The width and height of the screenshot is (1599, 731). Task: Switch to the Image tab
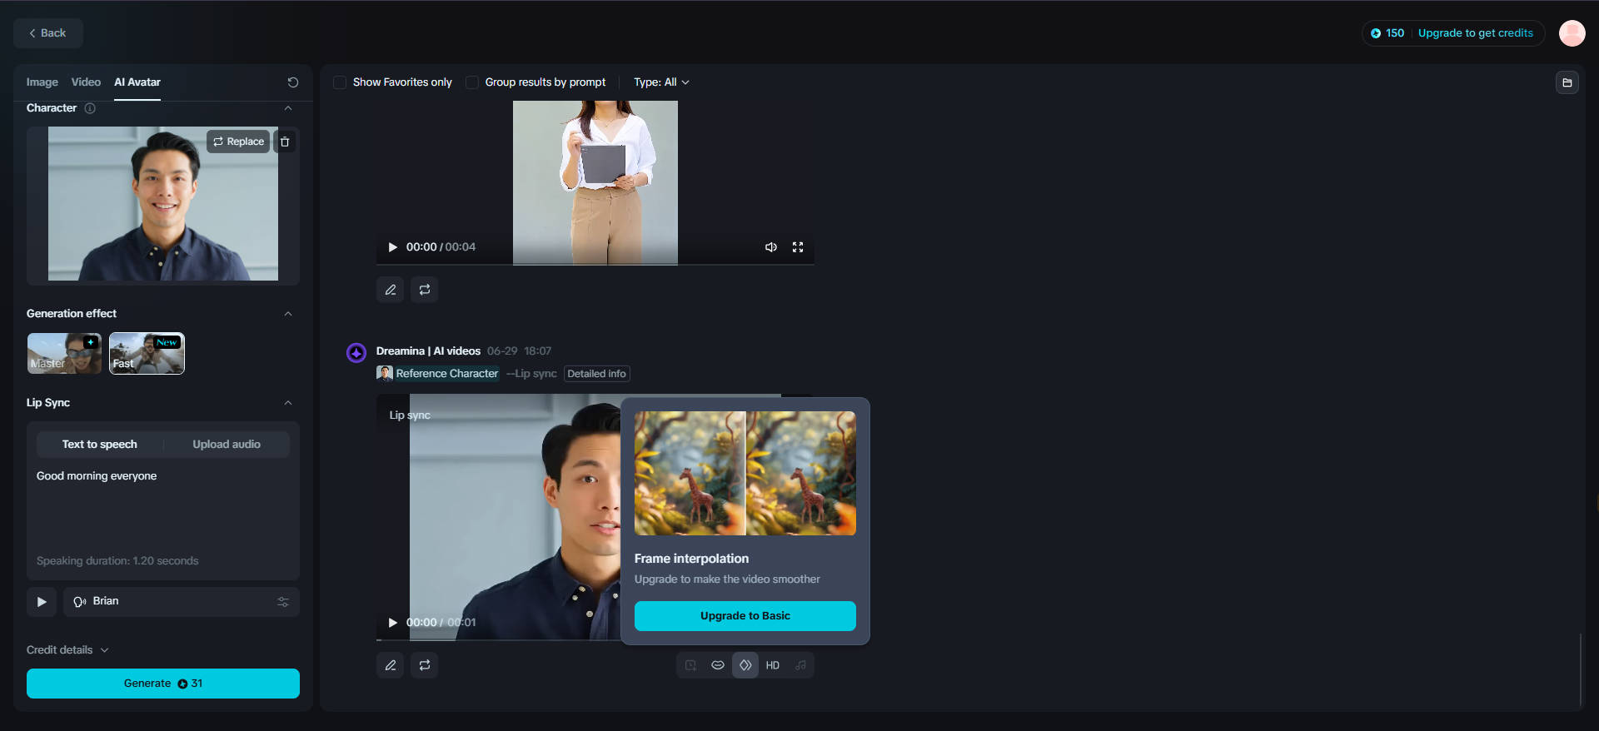(x=42, y=82)
